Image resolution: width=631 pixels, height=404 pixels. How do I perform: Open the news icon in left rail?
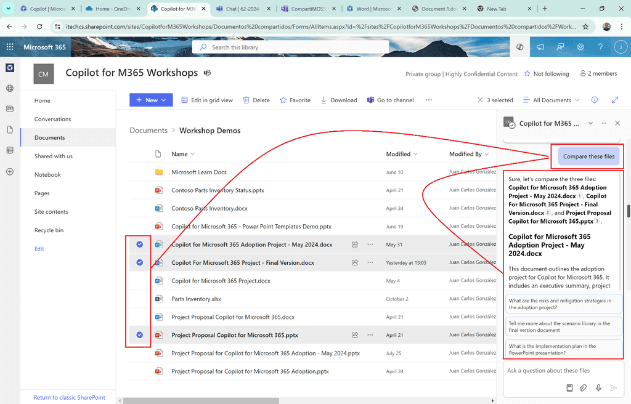pos(10,108)
